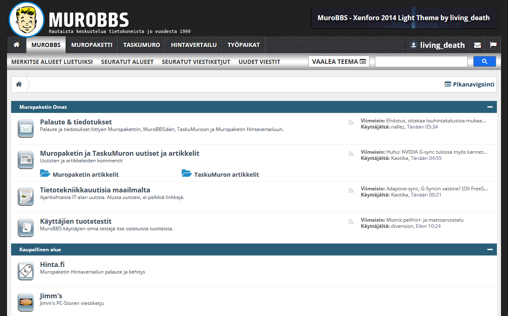Click timestamp Eilen 10:24

(428, 226)
